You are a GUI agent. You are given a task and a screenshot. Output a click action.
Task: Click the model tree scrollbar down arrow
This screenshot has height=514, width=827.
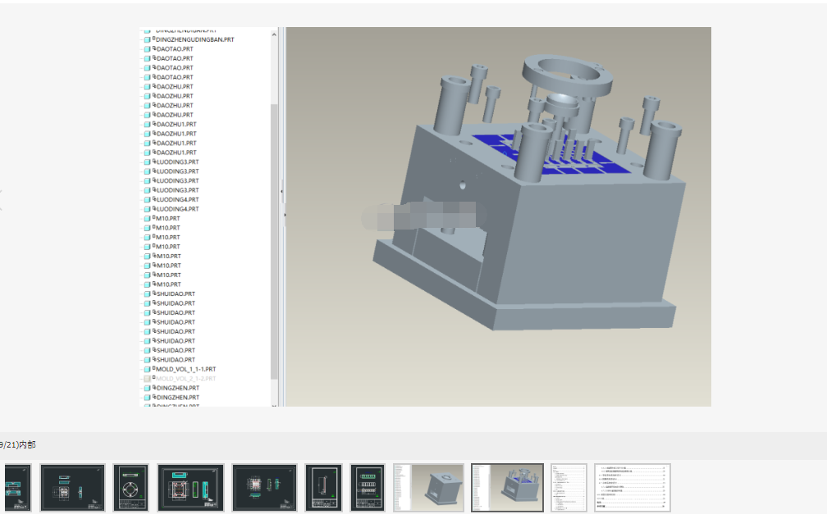[274, 405]
